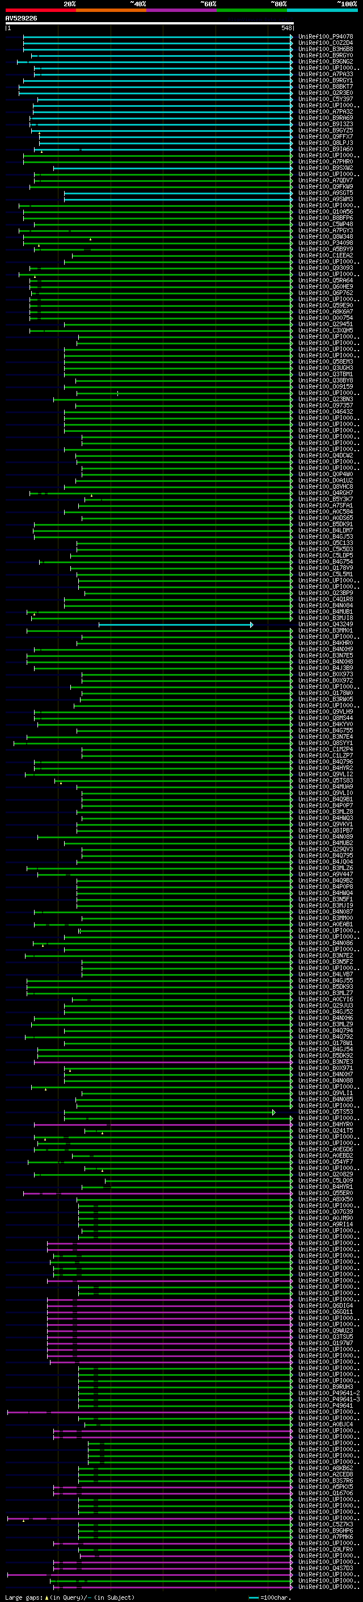Open hit UniRef100_C1EEA2

[x=326, y=256]
